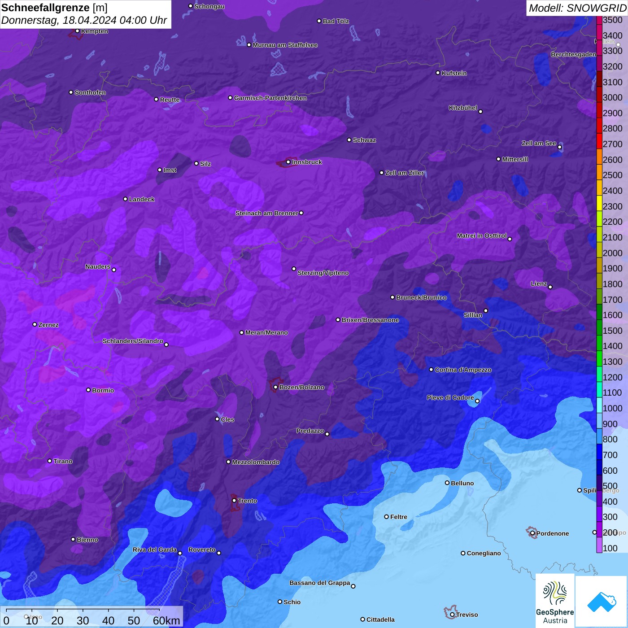
Task: Click the Belluno location dot
Action: pos(447,483)
